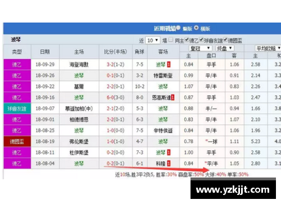Click the 1-0(1-0) score
281x204 pixels.
click(x=115, y=141)
